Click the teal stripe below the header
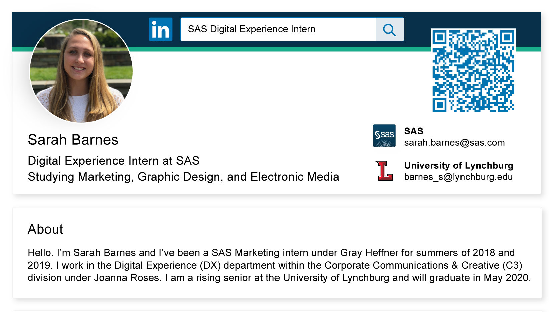 click(x=276, y=49)
